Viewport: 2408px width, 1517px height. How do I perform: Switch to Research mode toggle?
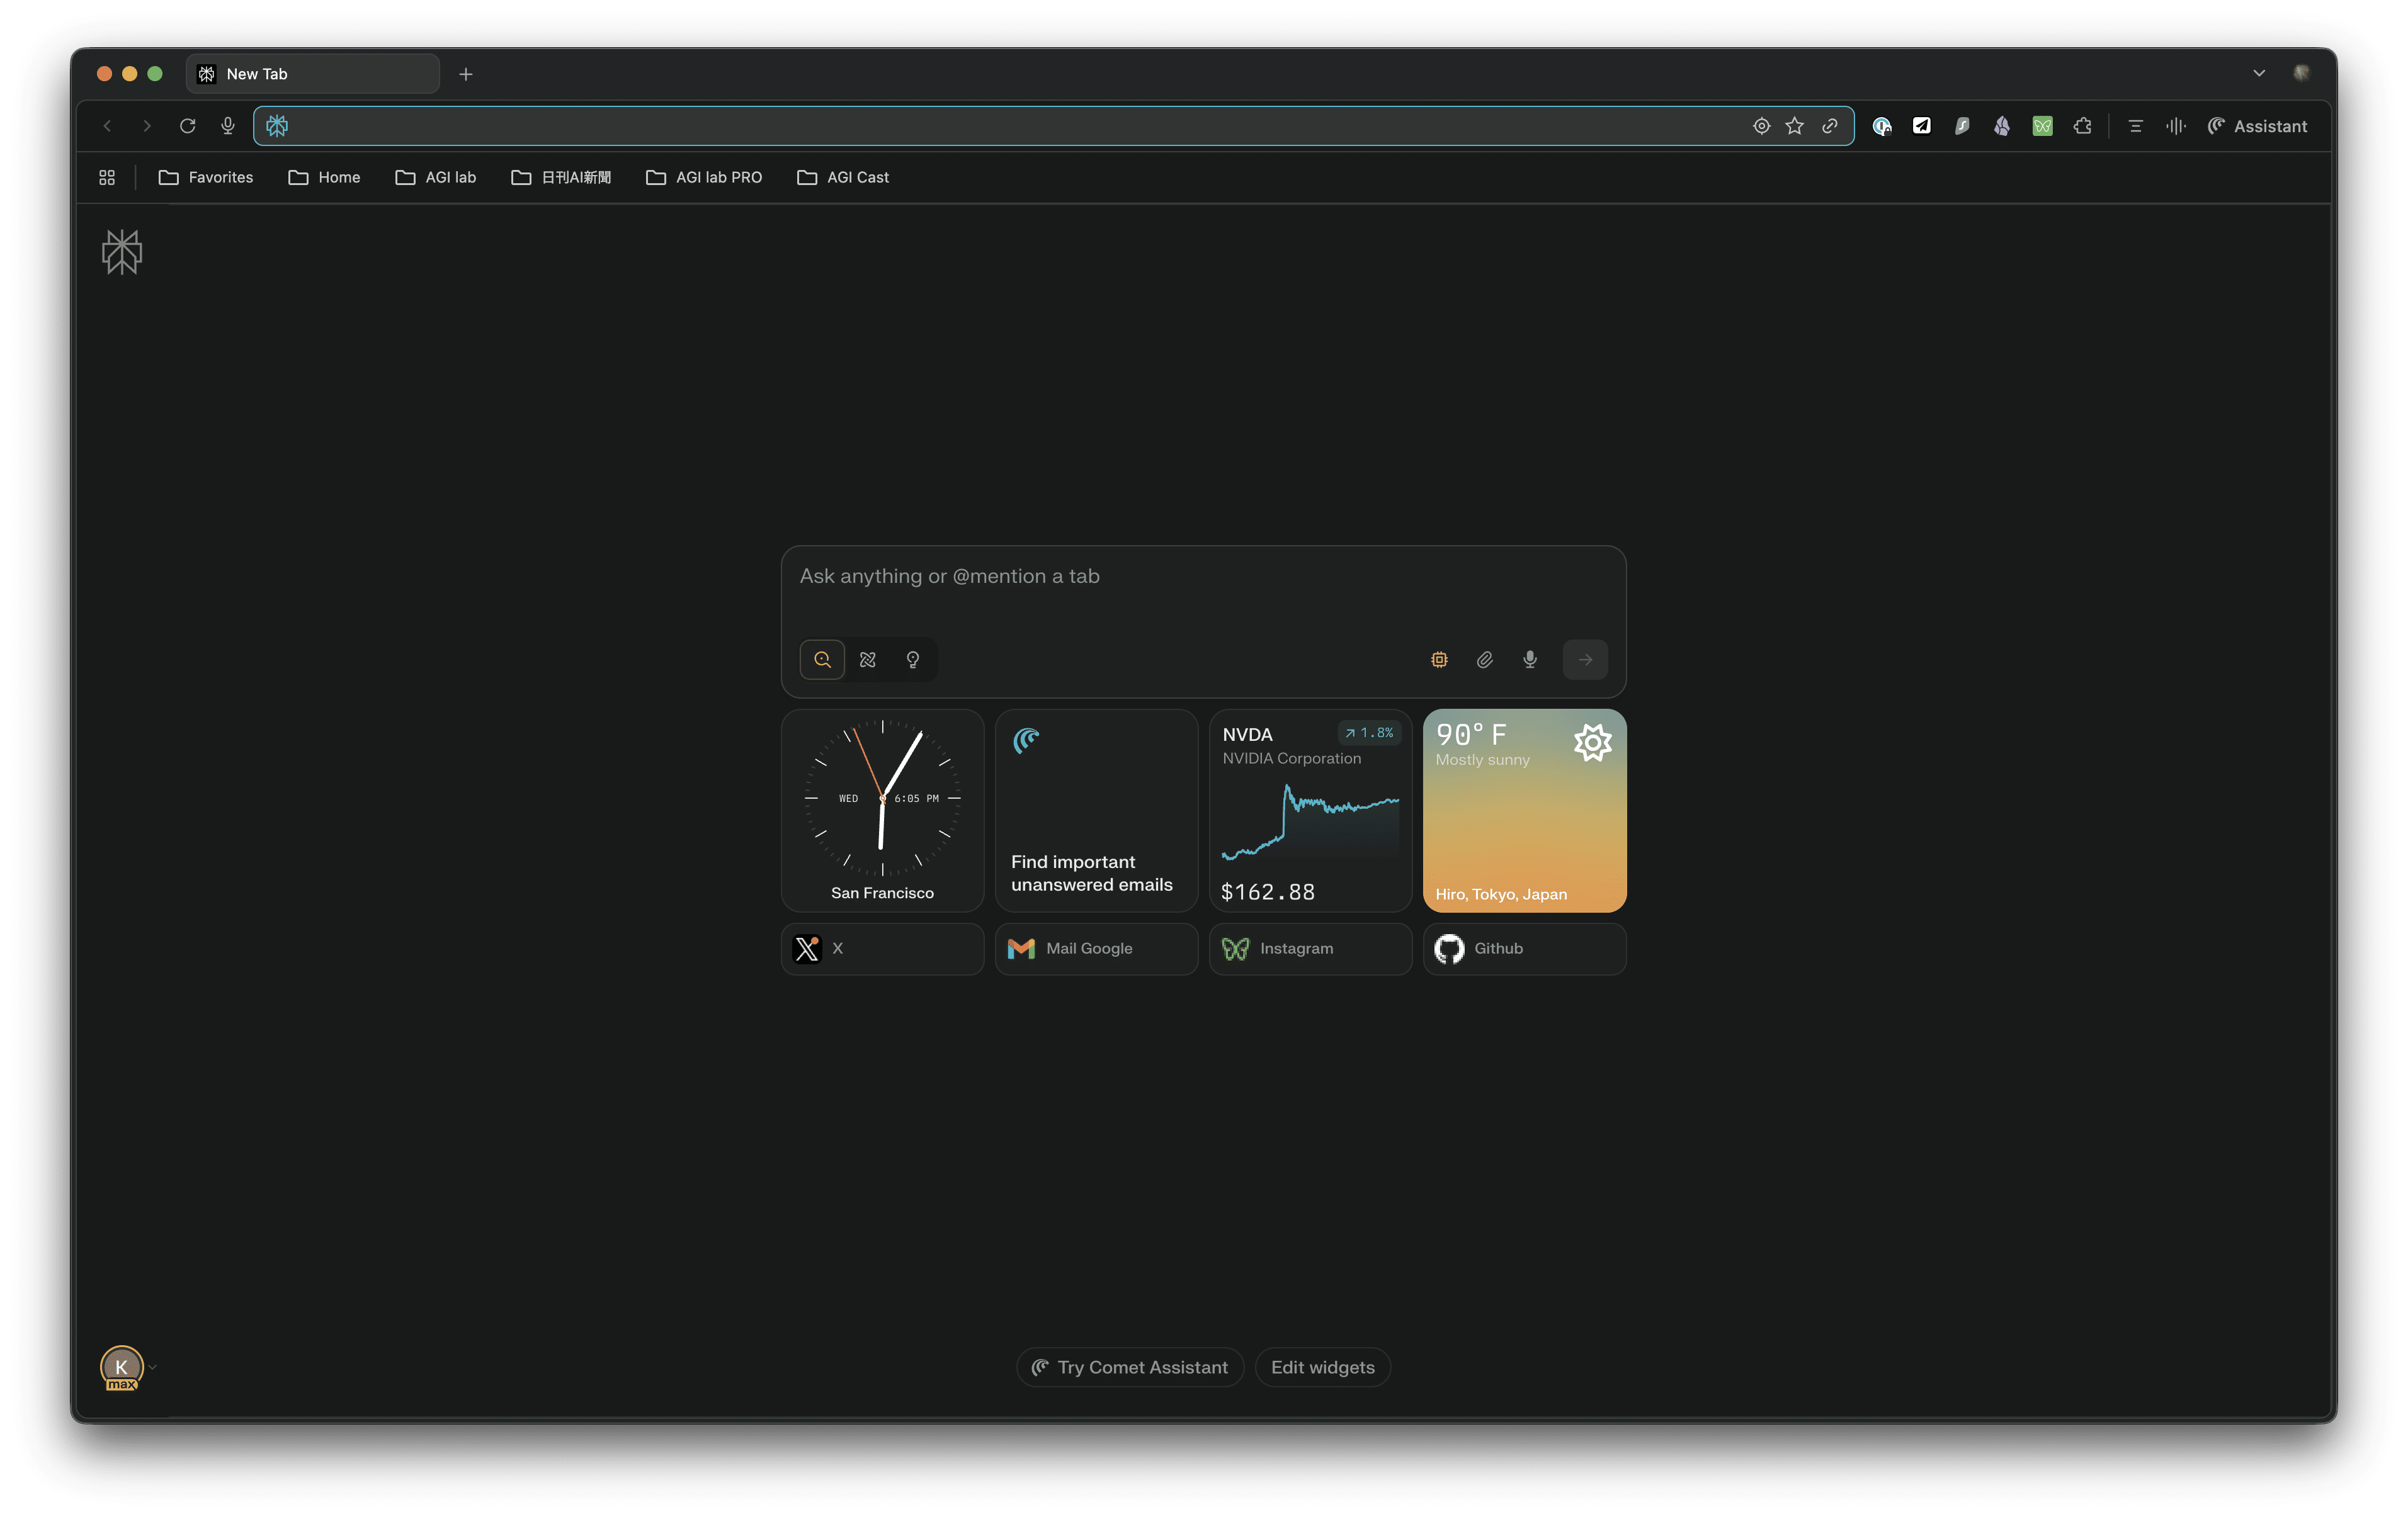pos(867,660)
